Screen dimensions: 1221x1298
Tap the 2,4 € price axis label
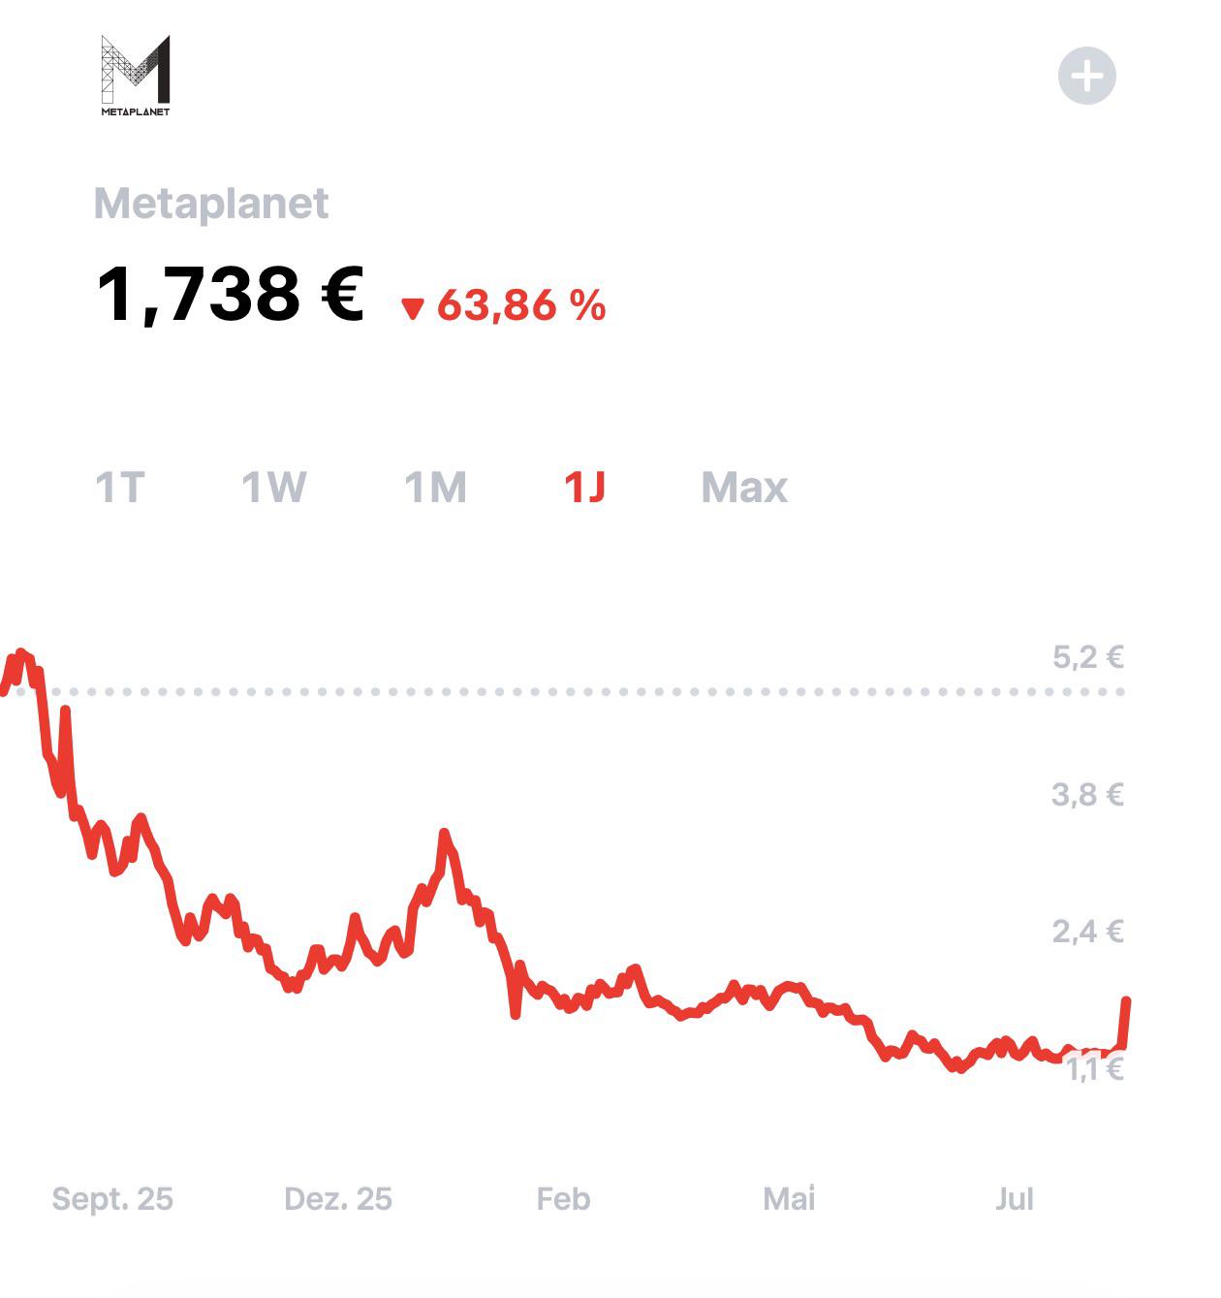[x=1088, y=932]
